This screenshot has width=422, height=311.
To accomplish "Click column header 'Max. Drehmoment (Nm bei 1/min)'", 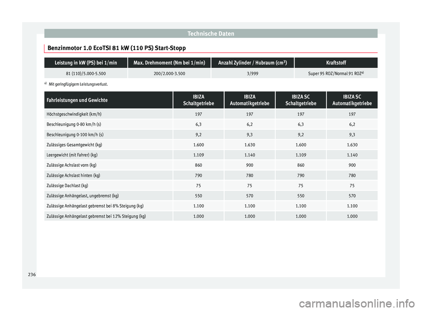I will tap(169, 63).
